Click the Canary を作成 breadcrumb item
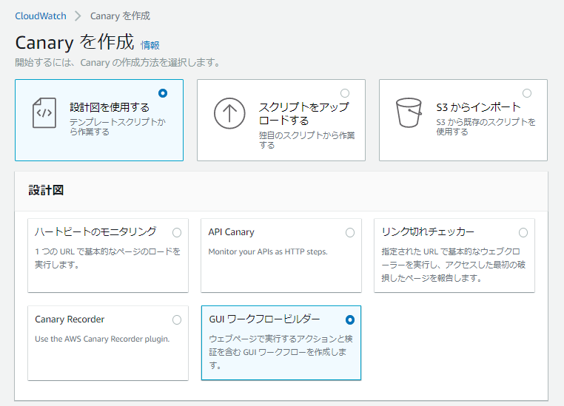 coord(120,16)
